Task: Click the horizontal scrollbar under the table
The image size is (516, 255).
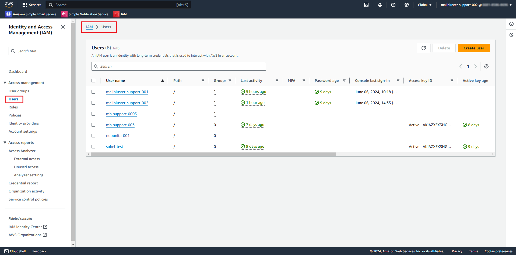Action: coord(213,154)
